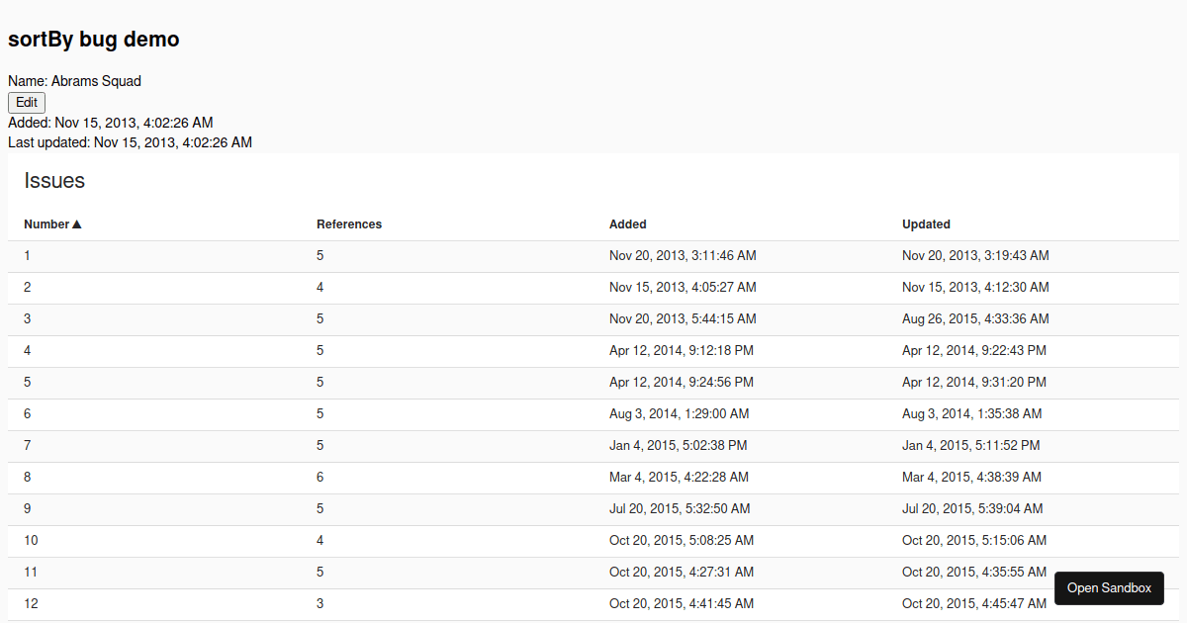The height and width of the screenshot is (623, 1187).
Task: Click the References value 6 in issue 8's row
Action: pos(320,478)
